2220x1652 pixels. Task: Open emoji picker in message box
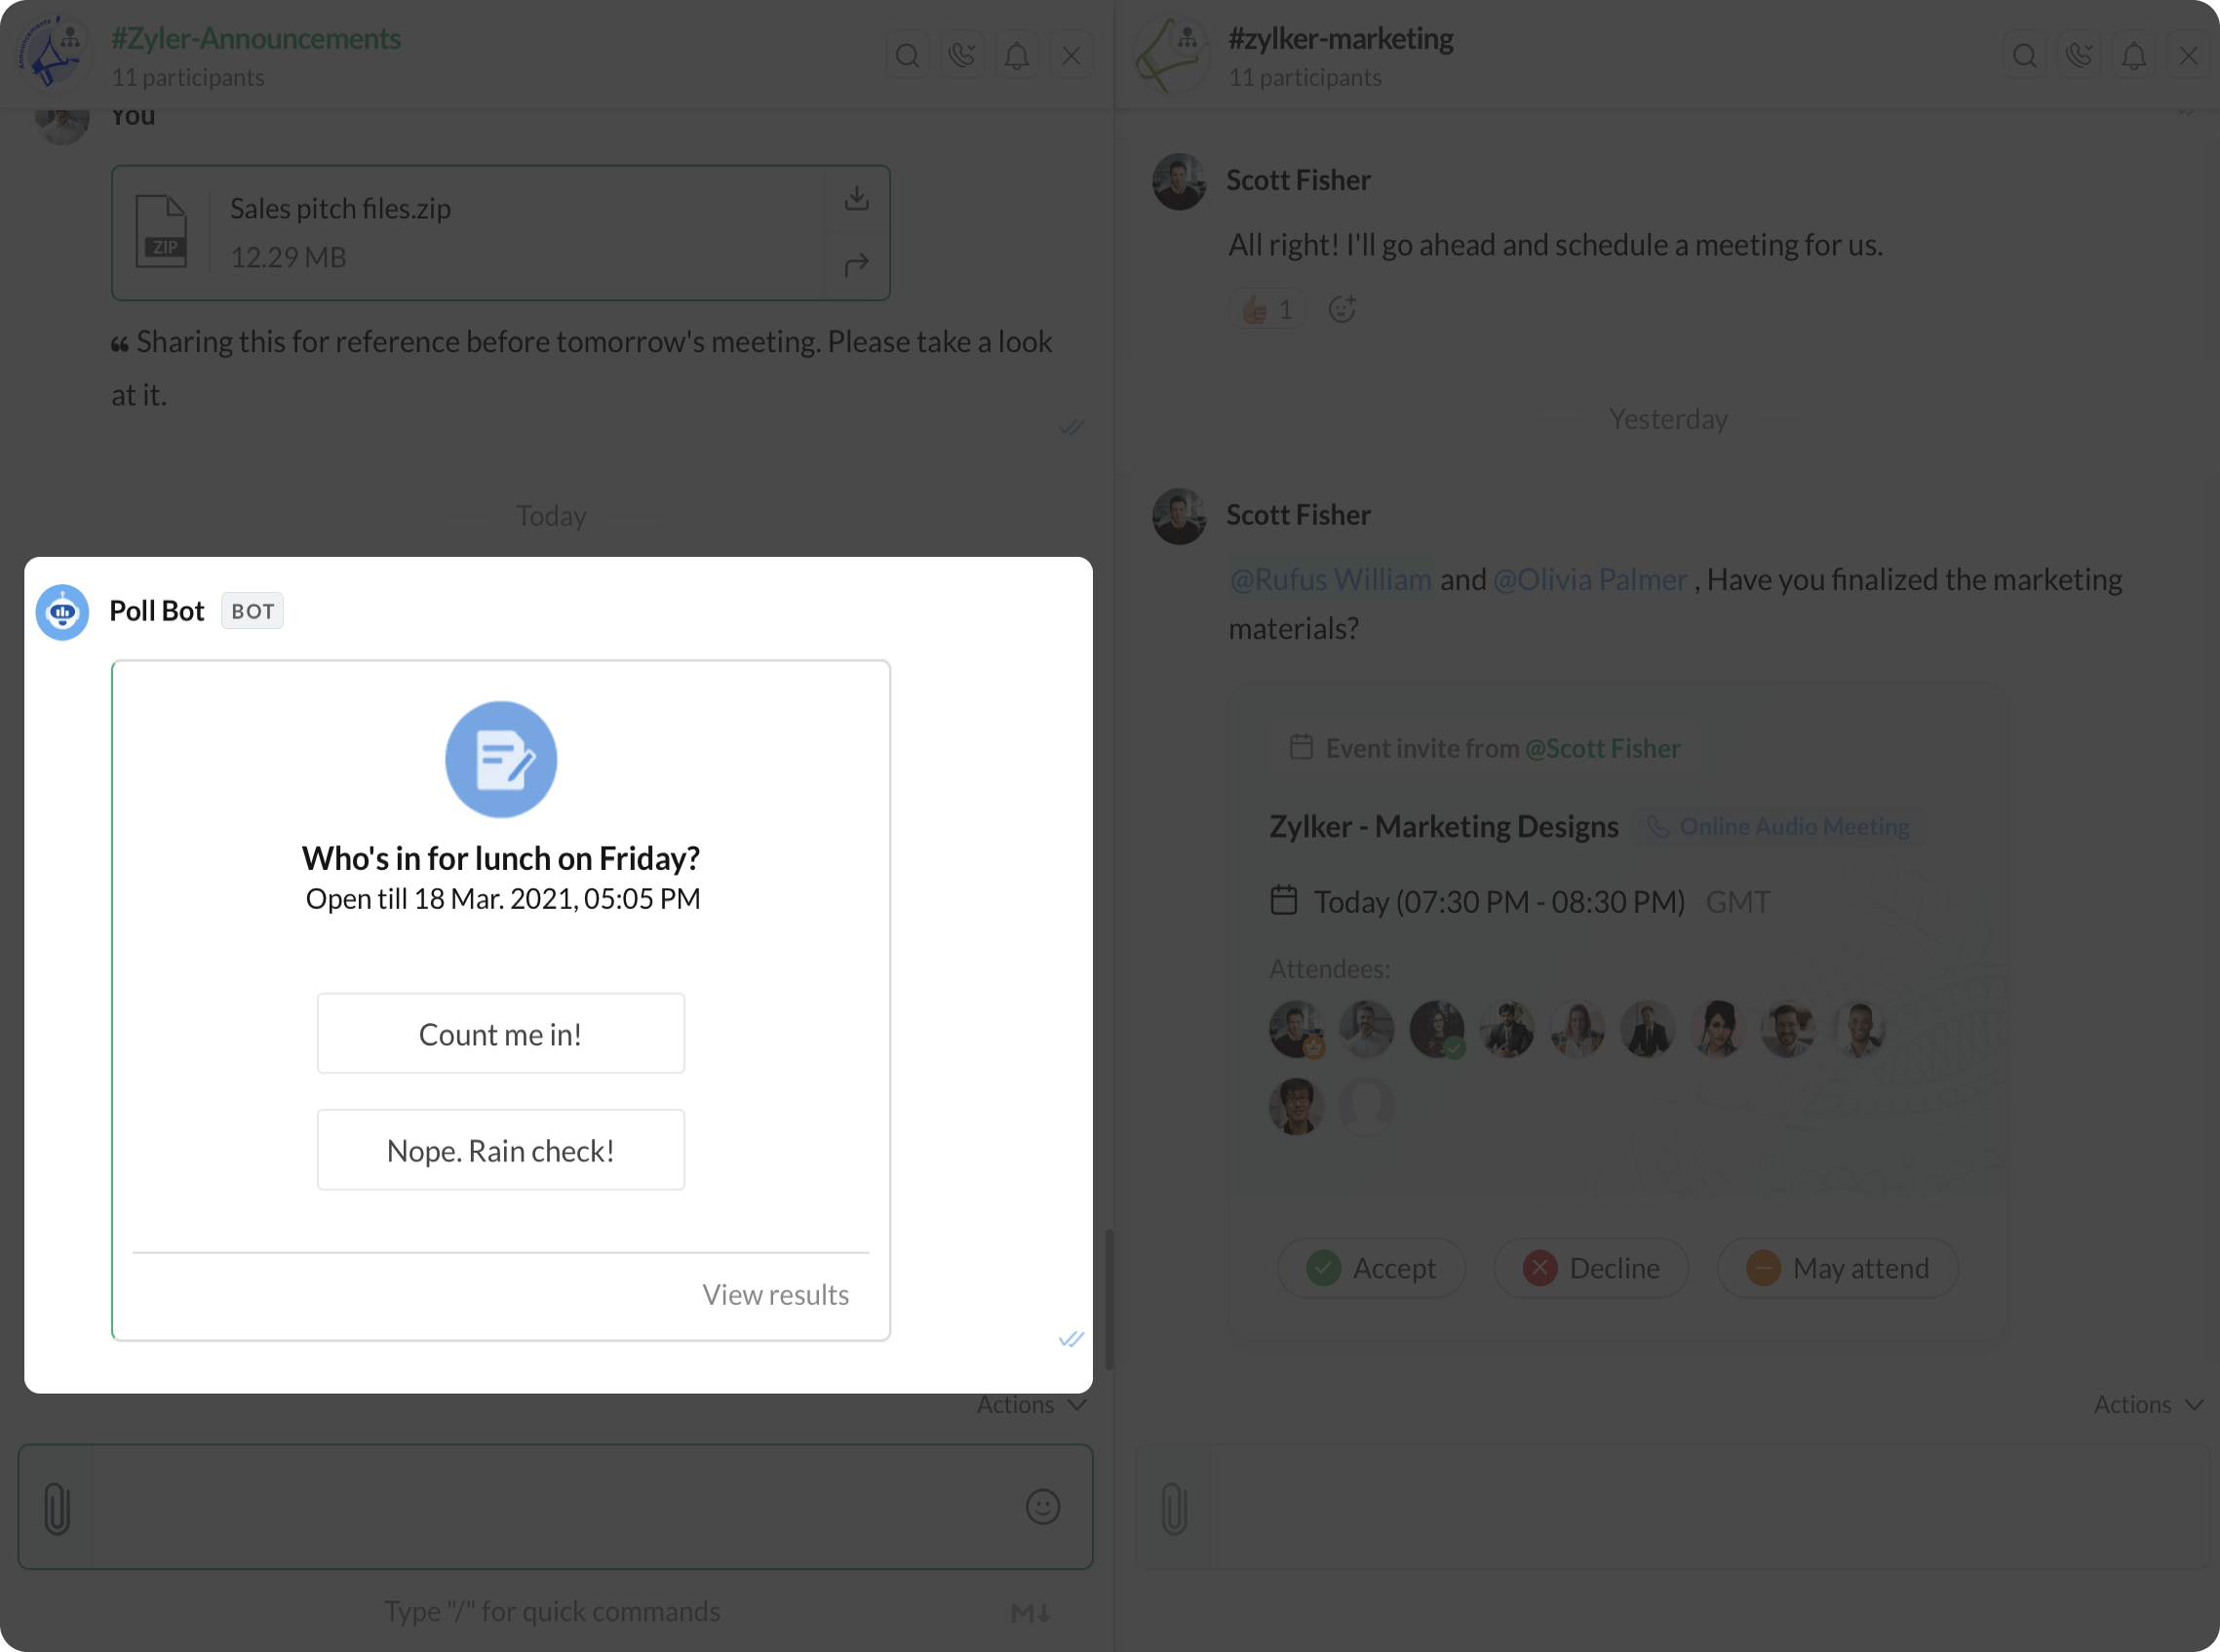(x=1041, y=1506)
